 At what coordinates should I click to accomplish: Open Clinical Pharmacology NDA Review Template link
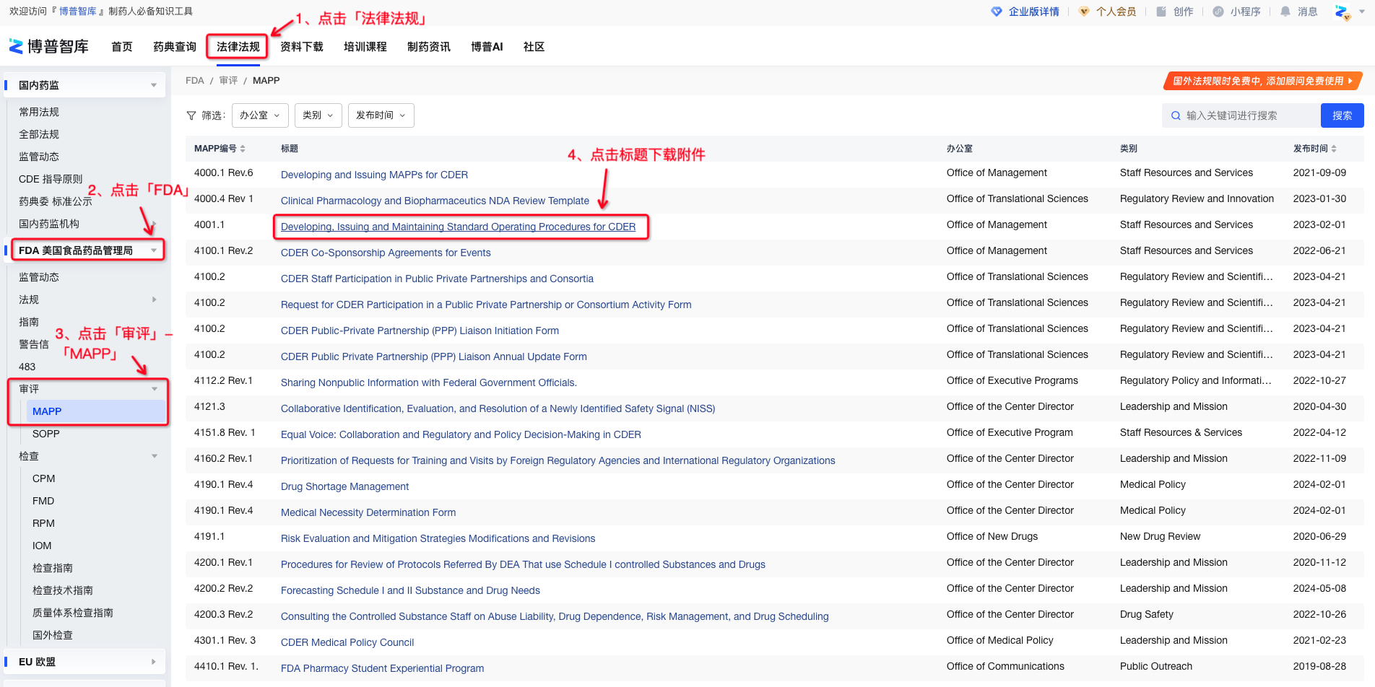pos(435,201)
